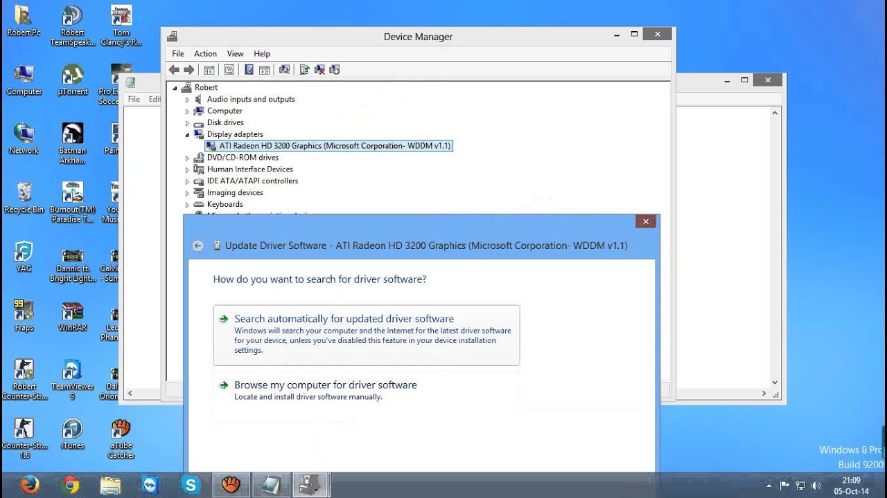Open Google Chrome from the taskbar
Image resolution: width=887 pixels, height=498 pixels.
point(69,486)
